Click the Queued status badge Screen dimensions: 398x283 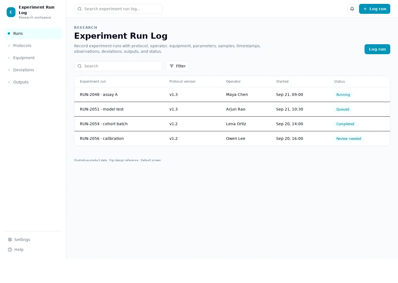(343, 109)
